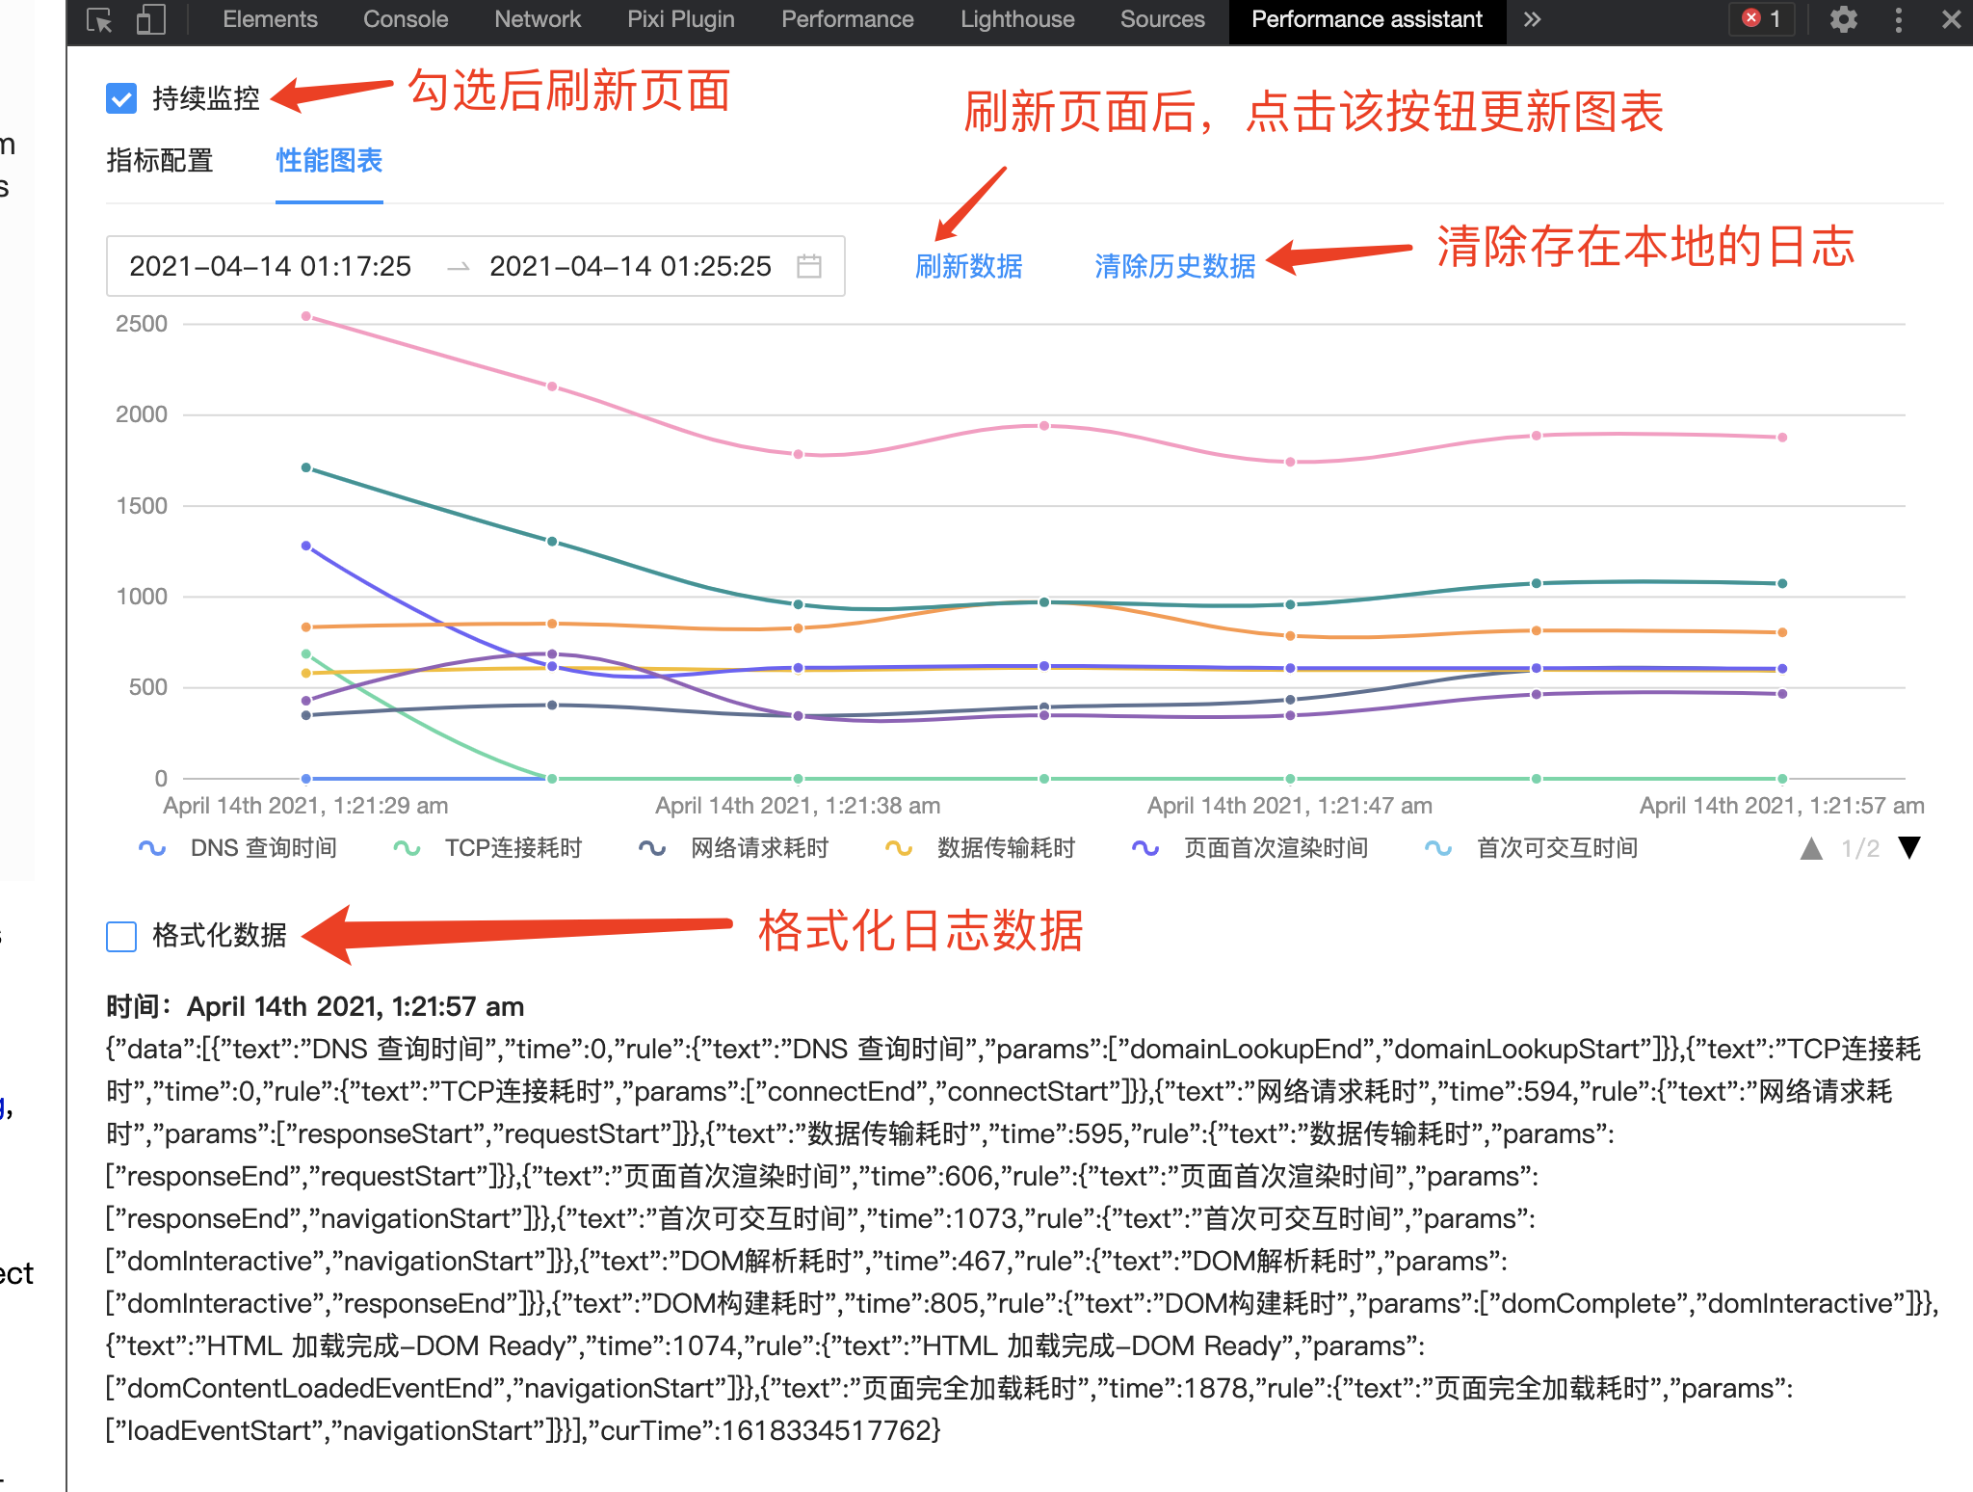Open the Network panel tab
Image resolution: width=1973 pixels, height=1492 pixels.
(537, 20)
